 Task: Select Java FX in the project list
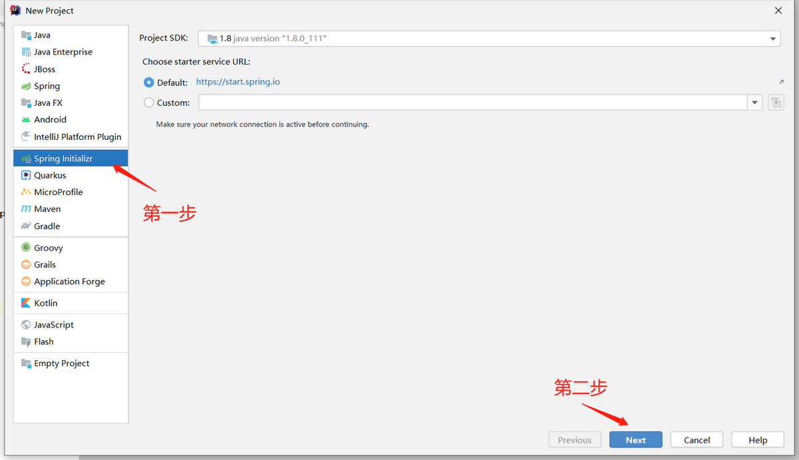pos(71,103)
